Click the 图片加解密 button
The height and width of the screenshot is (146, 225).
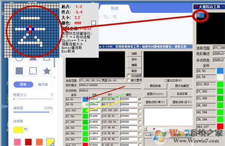coord(182,86)
